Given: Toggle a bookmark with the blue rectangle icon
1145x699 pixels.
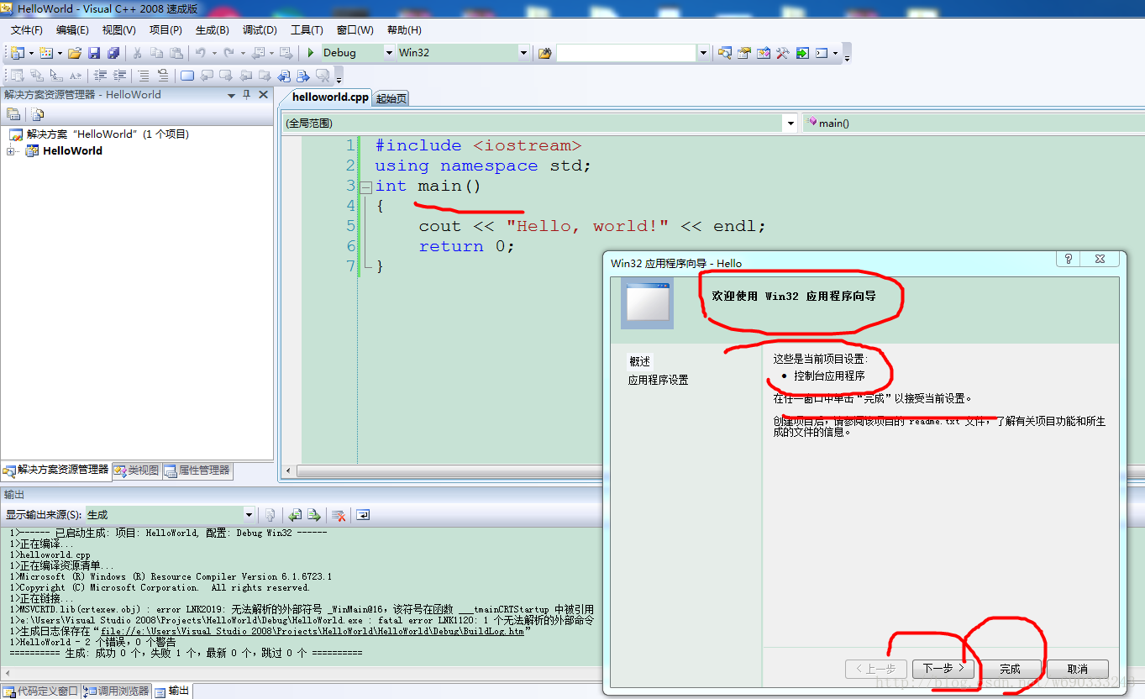Looking at the screenshot, I should (x=187, y=76).
